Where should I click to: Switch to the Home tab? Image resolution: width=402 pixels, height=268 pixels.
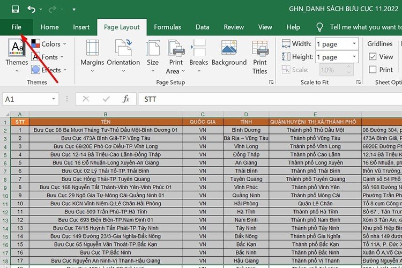[x=49, y=27]
